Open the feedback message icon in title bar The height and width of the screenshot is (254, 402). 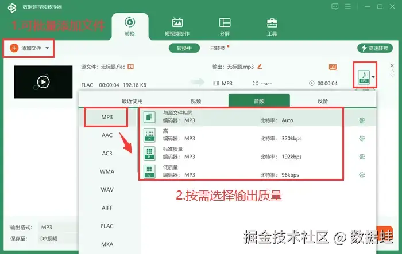point(335,6)
